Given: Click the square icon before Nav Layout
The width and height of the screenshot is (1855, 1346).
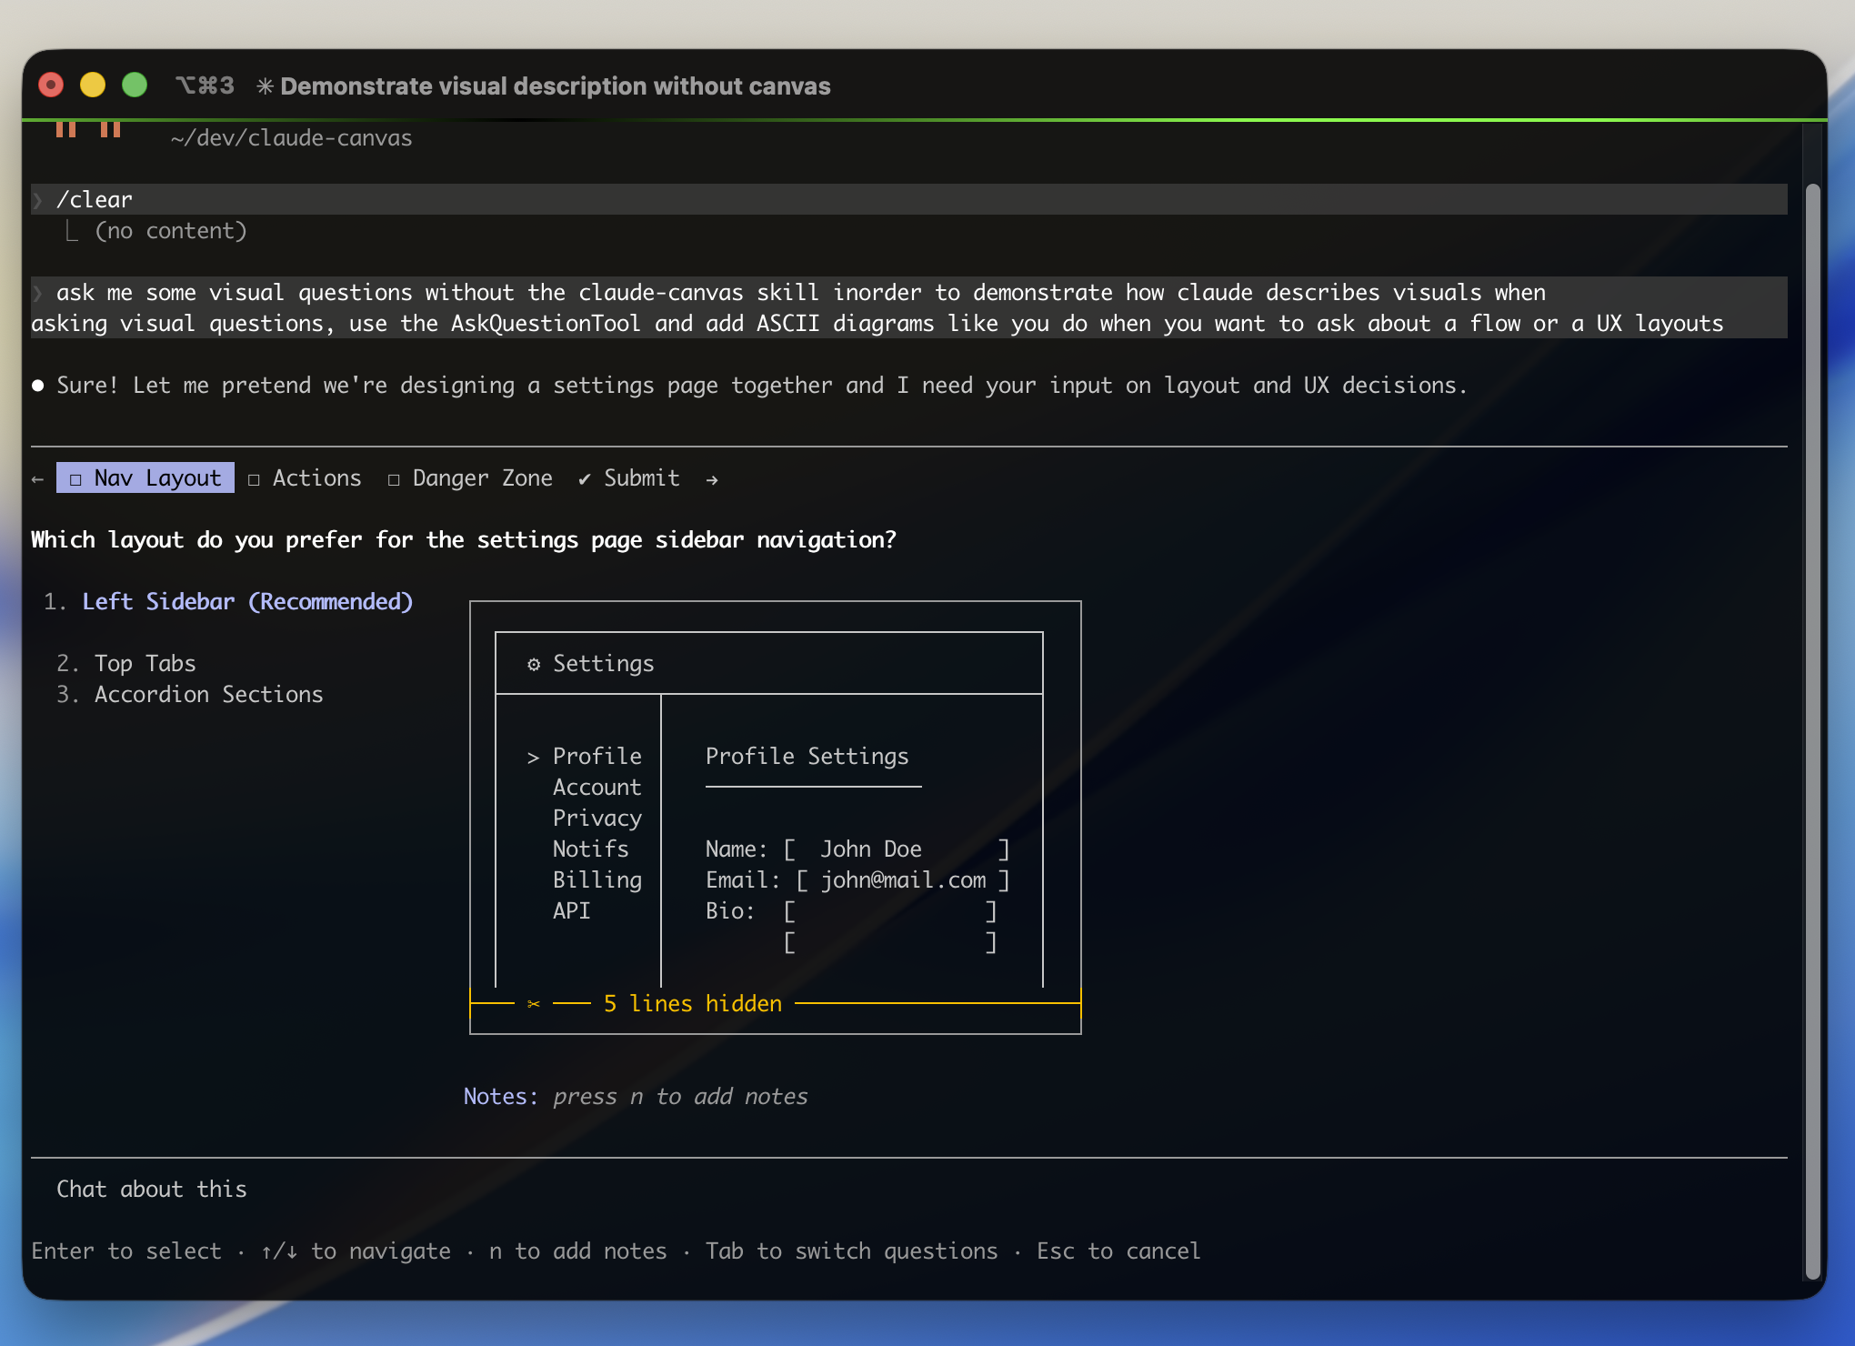Looking at the screenshot, I should (x=76, y=477).
